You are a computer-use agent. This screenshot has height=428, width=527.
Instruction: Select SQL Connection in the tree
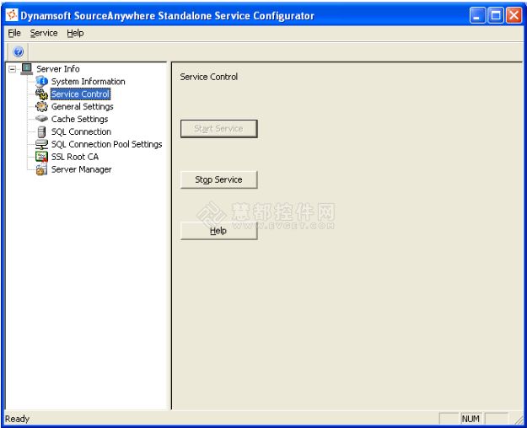(x=81, y=131)
